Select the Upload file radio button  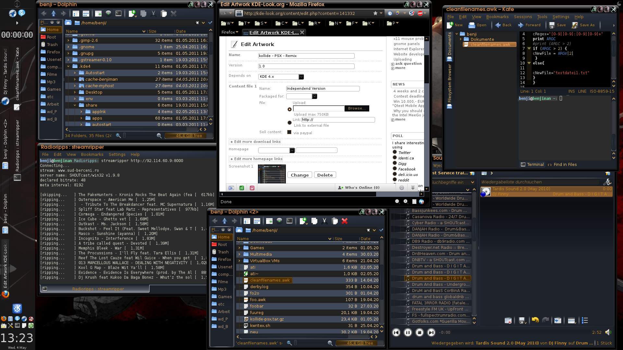(x=289, y=109)
